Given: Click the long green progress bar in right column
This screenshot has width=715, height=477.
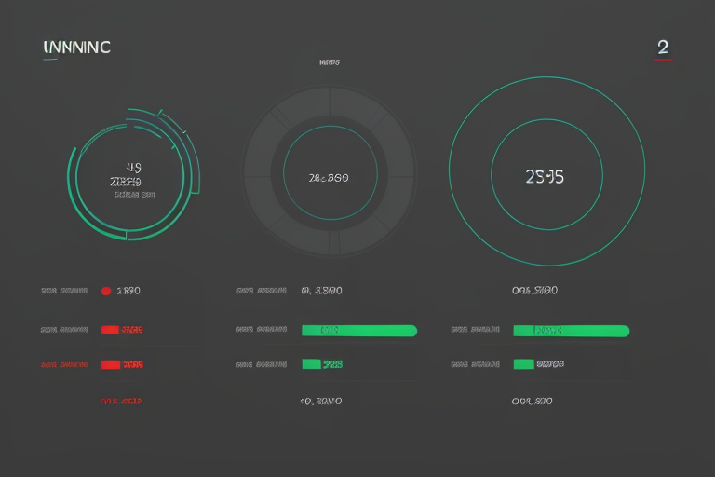Looking at the screenshot, I should [571, 330].
